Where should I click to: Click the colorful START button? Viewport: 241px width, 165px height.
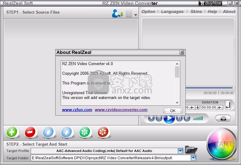click(x=221, y=144)
